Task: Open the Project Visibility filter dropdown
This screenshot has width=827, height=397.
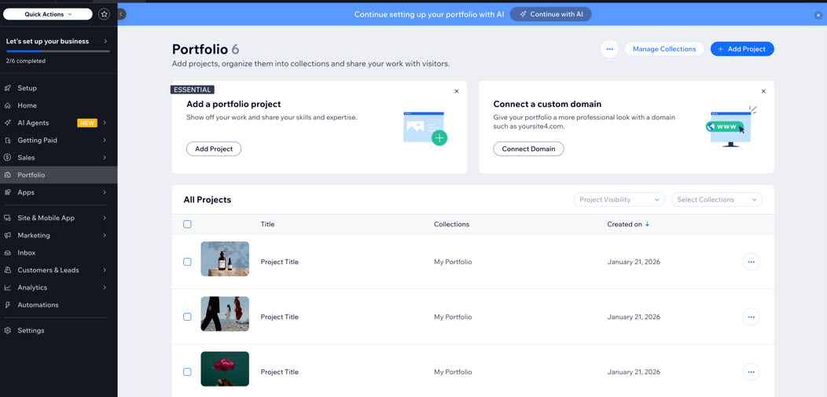Action: click(619, 200)
